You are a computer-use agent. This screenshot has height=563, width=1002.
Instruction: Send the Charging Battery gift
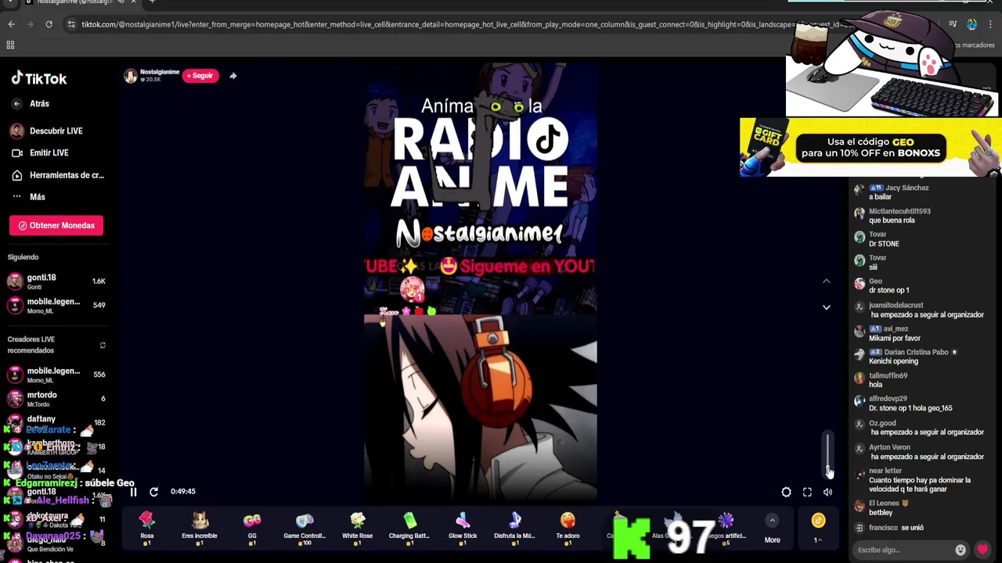[x=409, y=528]
